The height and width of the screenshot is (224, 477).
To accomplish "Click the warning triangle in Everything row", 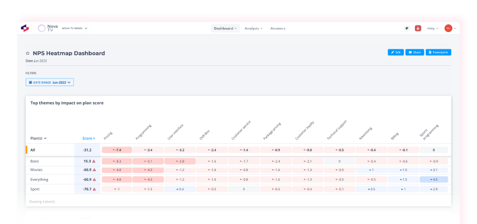I will 94,180.
